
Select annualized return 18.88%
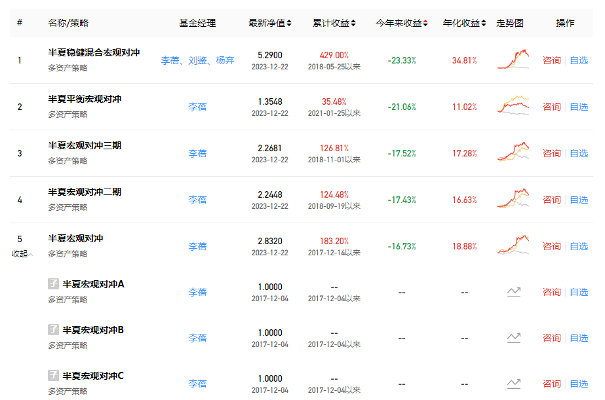(x=465, y=246)
